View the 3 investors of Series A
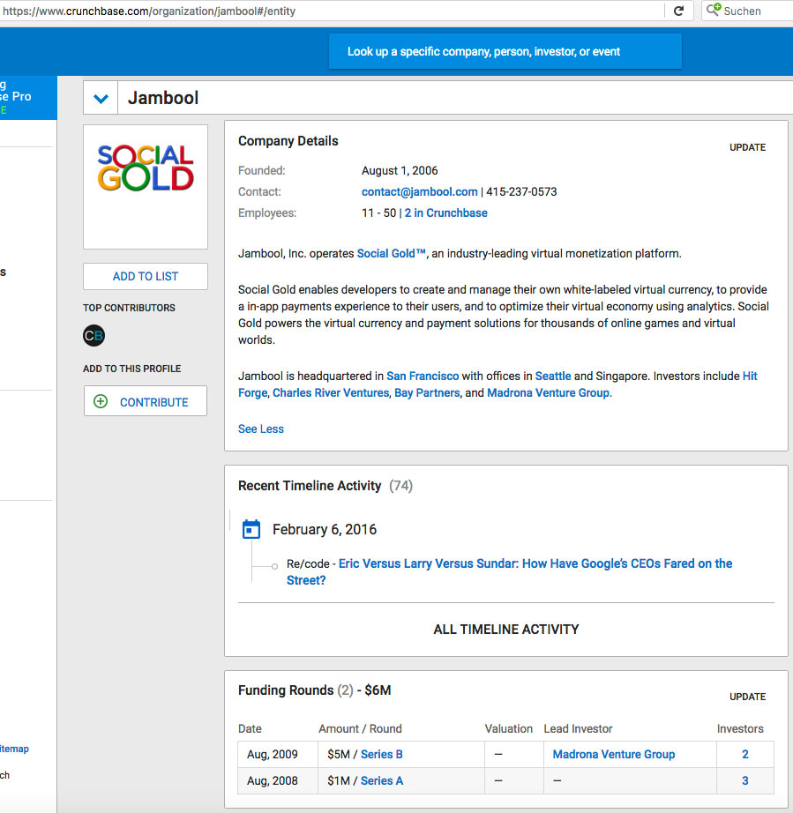The width and height of the screenshot is (793, 813). pyautogui.click(x=745, y=781)
